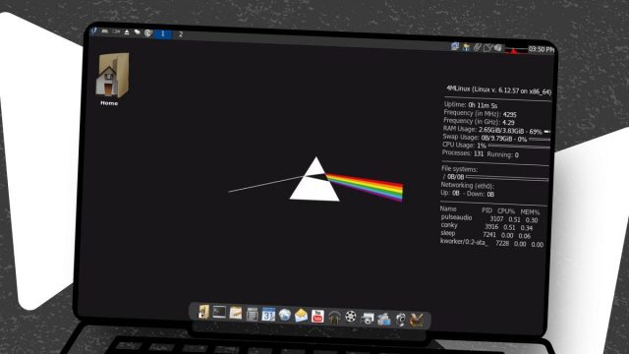Open the blue image viewer dock icon
Viewport: 629px width, 354px height.
coord(383,319)
